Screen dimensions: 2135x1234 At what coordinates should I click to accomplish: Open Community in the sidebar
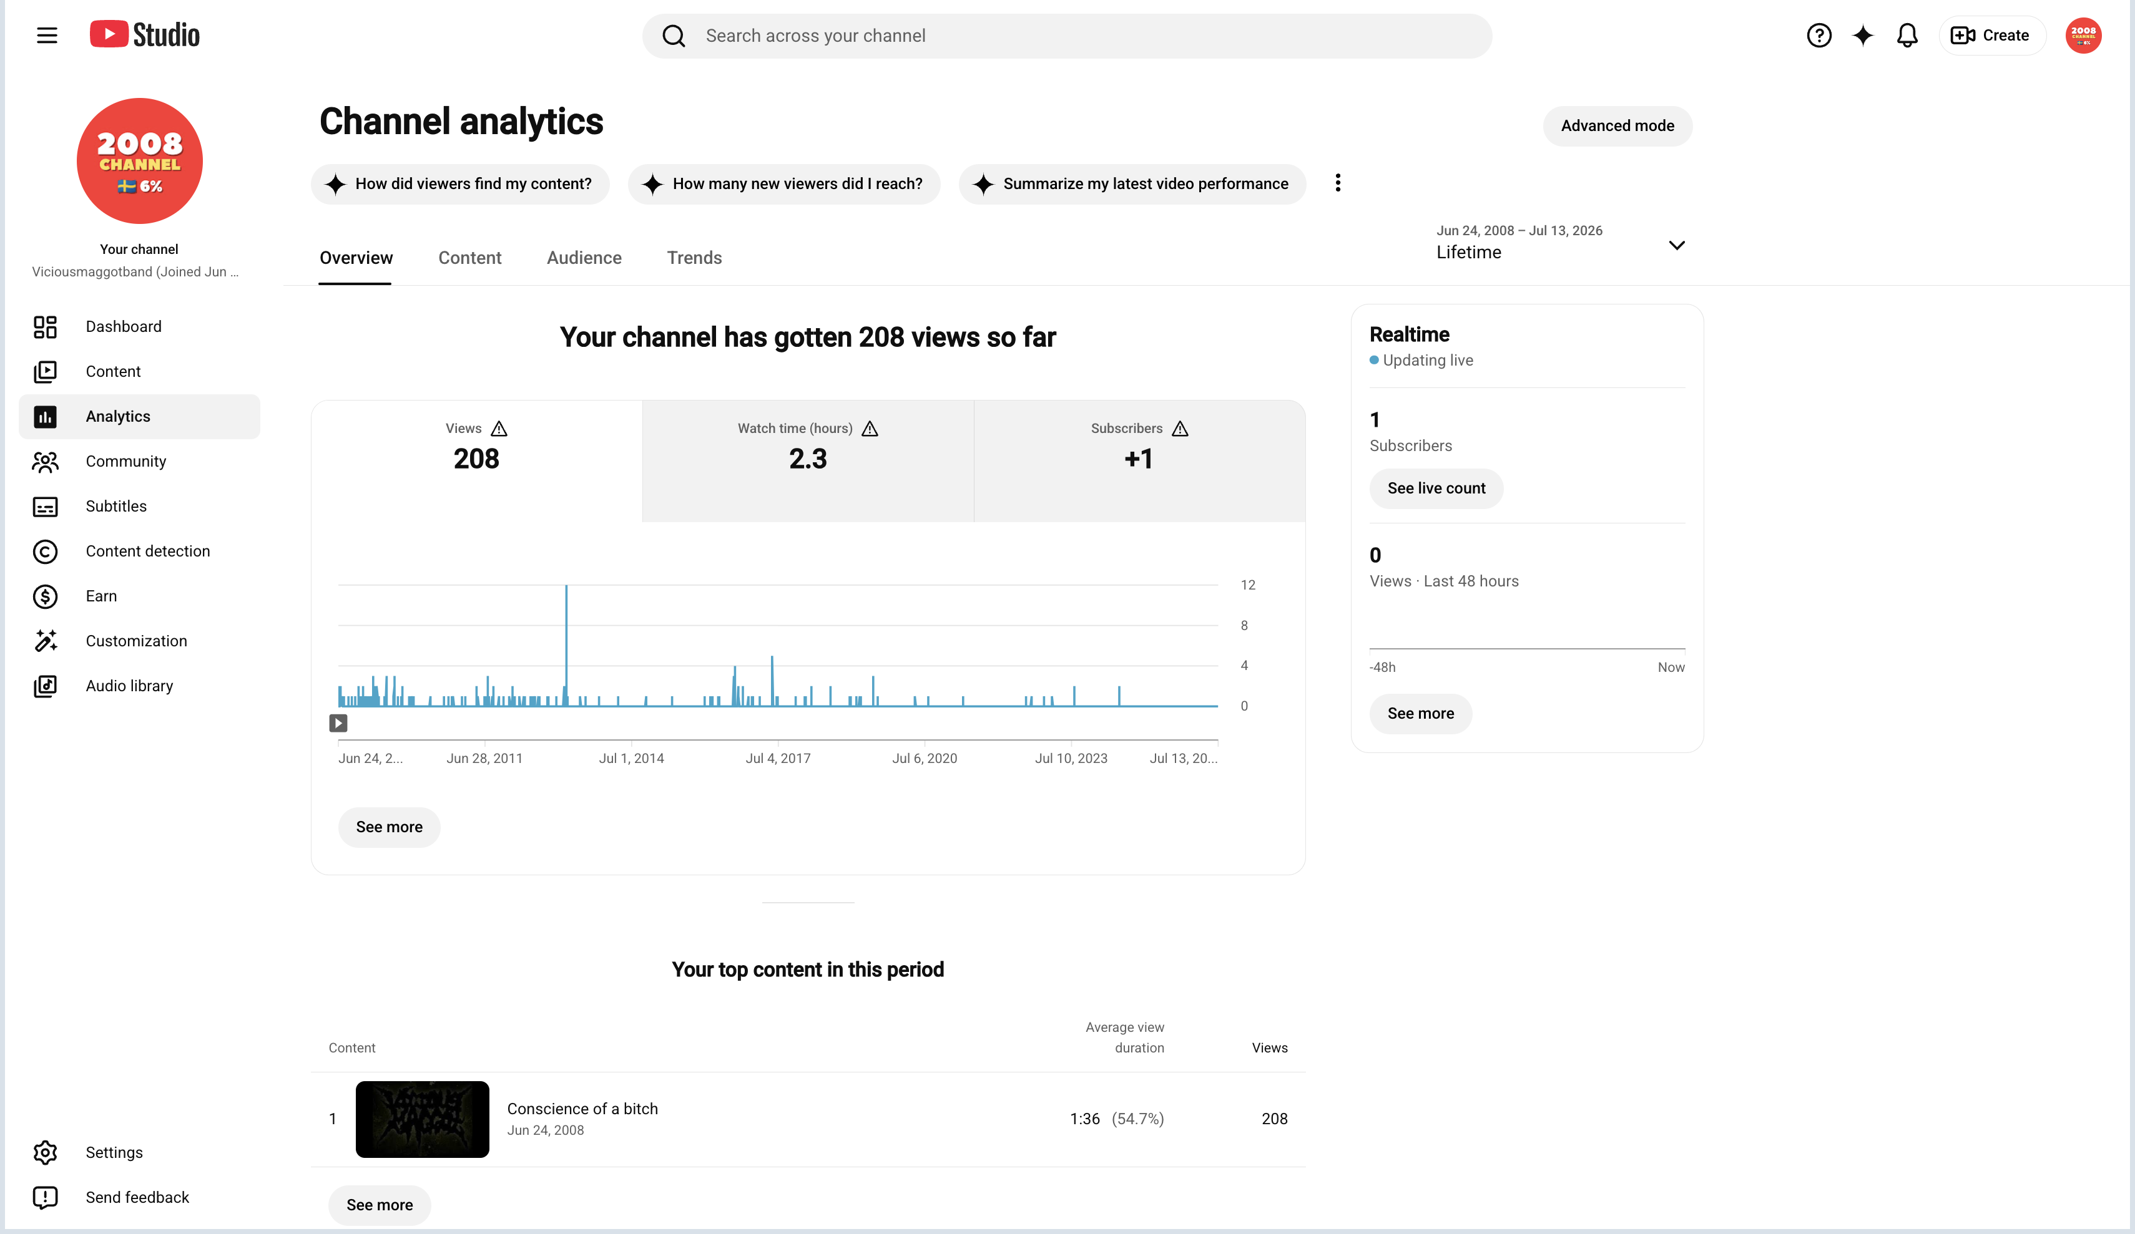point(139,462)
